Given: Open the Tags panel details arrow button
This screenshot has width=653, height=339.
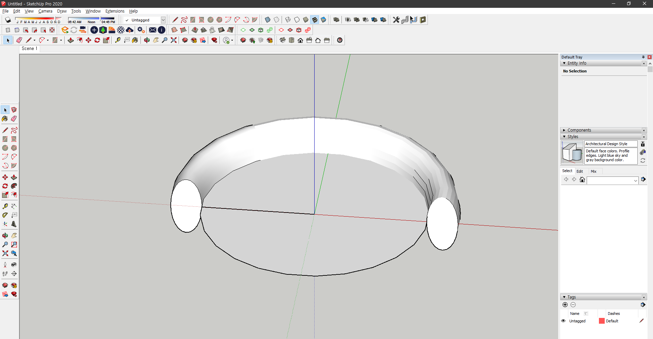Looking at the screenshot, I should tap(643, 305).
